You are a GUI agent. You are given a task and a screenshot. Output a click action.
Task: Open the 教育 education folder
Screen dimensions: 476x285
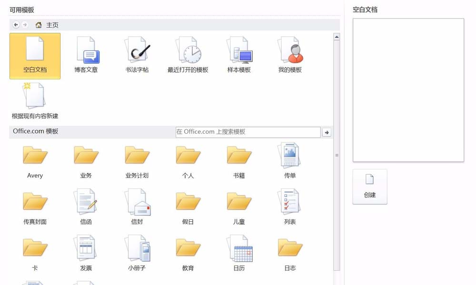tap(188, 255)
